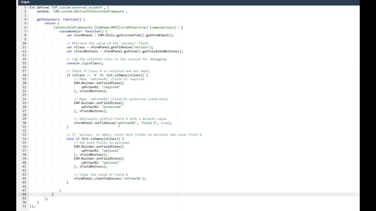Viewport: 376px width, 211px height.
Task: Collapse the setFieldState fold at line 36
Action: coord(28,147)
